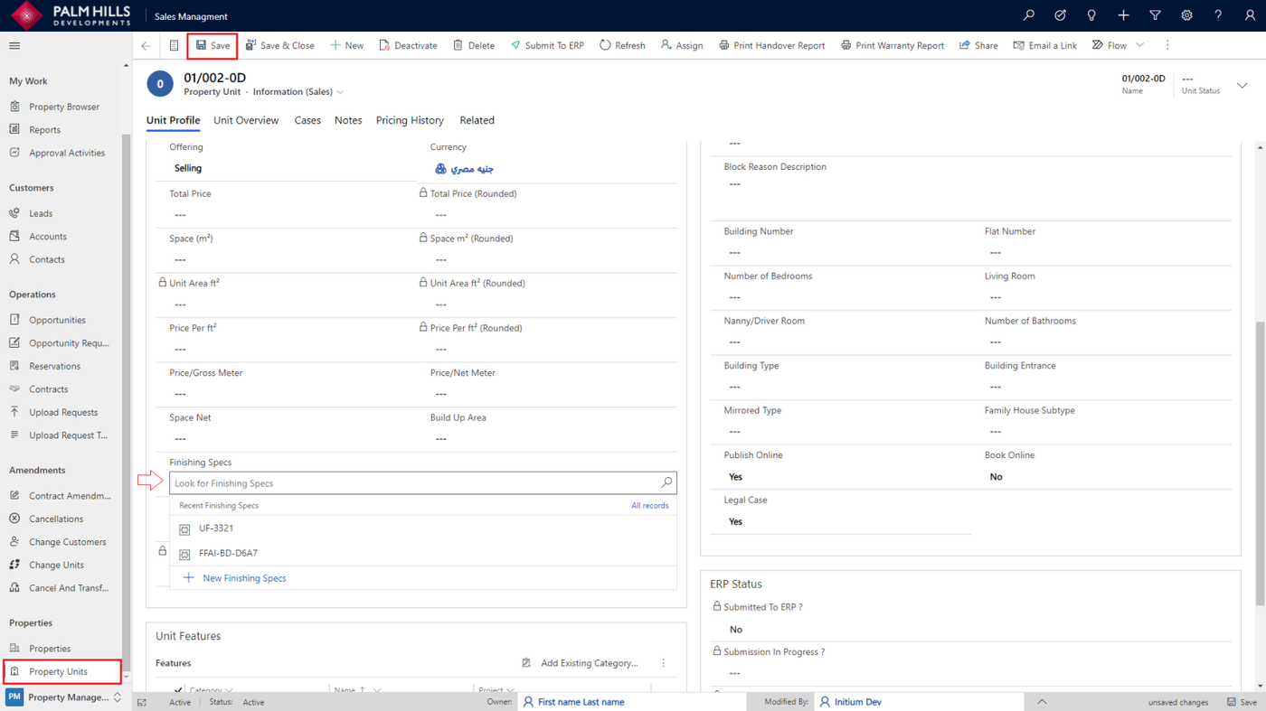Open the Unit Overview tab
This screenshot has height=711, width=1266.
(246, 120)
